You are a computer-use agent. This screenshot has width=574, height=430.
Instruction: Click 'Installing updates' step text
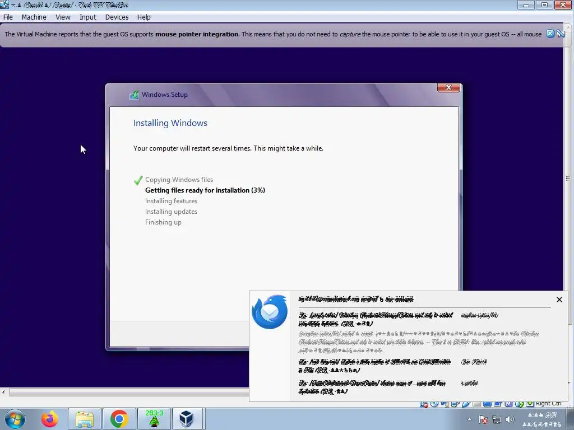pos(171,211)
